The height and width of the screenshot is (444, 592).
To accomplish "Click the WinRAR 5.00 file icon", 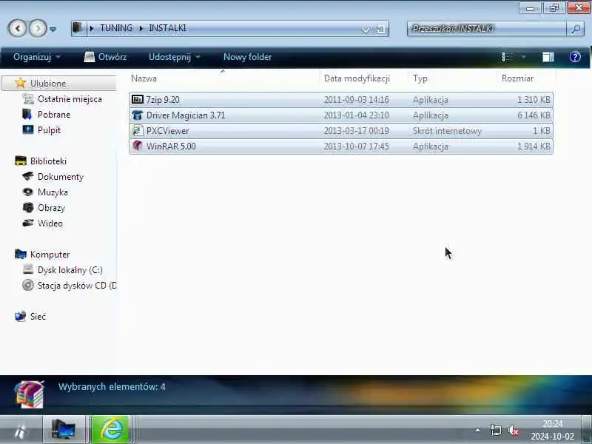I will click(x=137, y=146).
